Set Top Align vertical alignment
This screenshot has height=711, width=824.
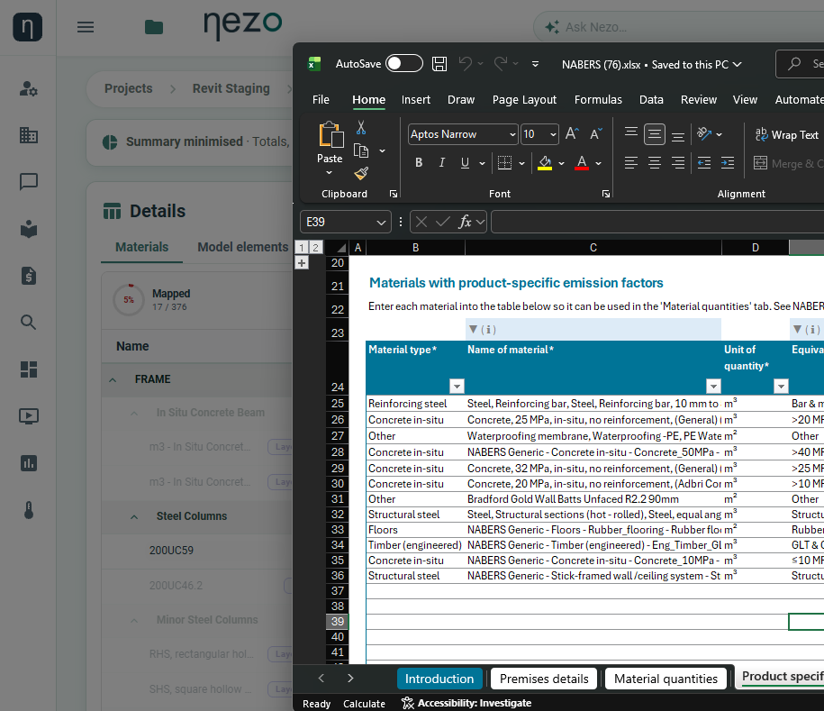(631, 132)
